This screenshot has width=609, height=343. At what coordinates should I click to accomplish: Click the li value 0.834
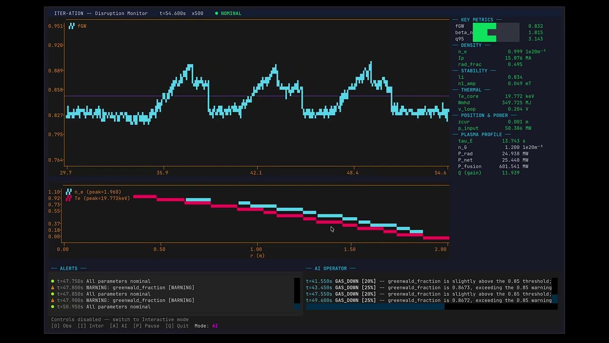point(515,77)
